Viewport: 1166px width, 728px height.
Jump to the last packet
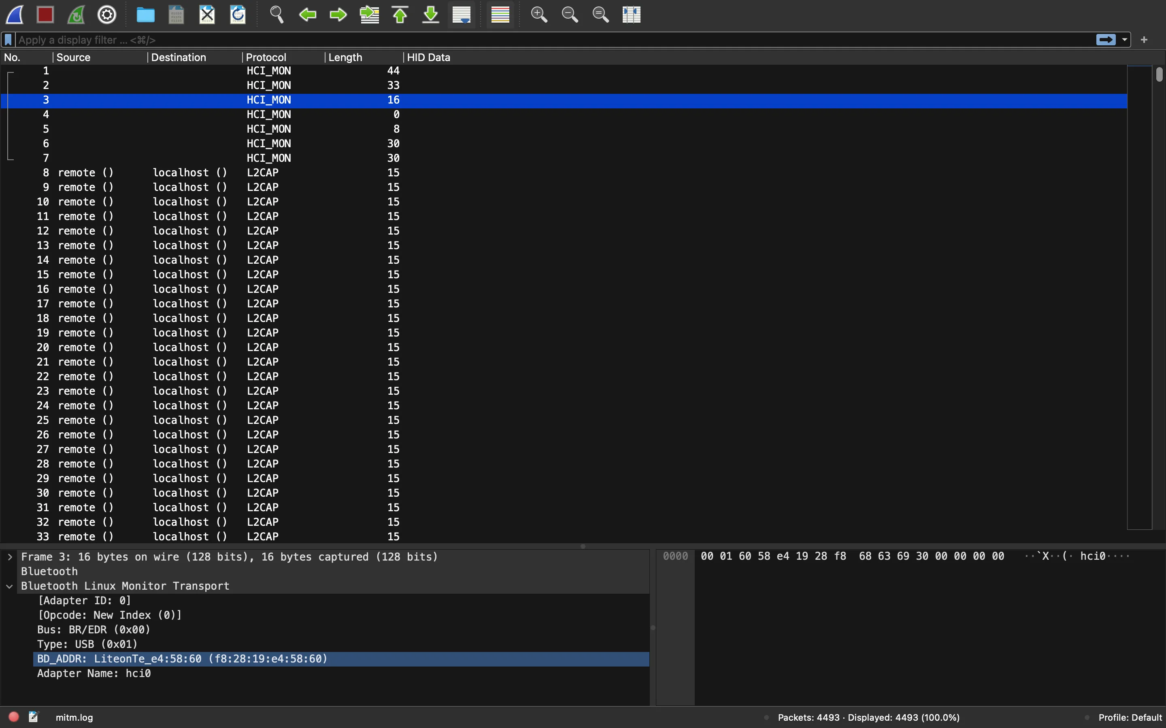click(x=431, y=15)
